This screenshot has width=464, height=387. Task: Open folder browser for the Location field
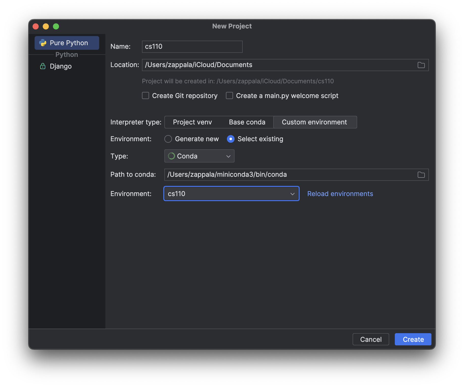coord(421,65)
